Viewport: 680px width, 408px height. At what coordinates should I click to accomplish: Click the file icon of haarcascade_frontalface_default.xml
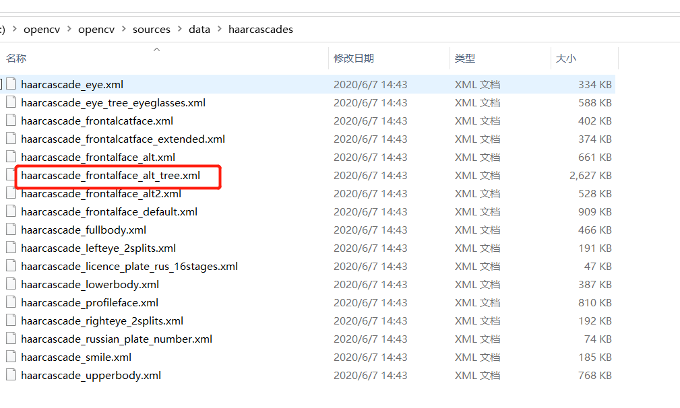pyautogui.click(x=11, y=211)
